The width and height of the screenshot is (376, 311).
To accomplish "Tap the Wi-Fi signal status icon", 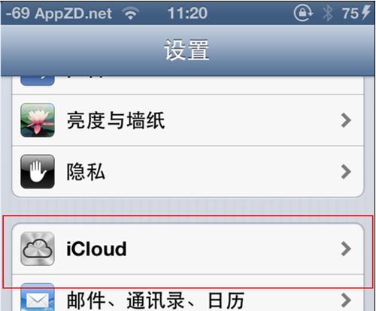I will pos(130,13).
